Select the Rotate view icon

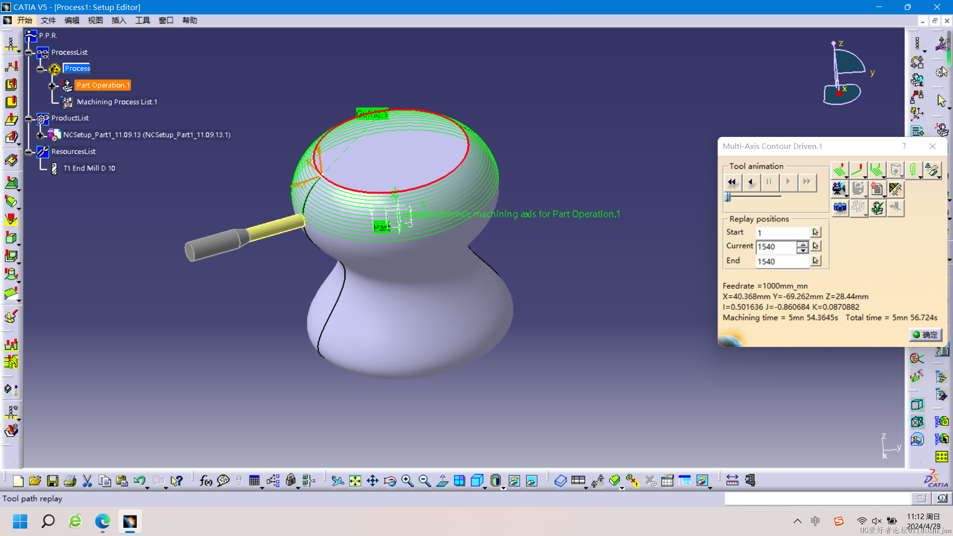pyautogui.click(x=390, y=480)
